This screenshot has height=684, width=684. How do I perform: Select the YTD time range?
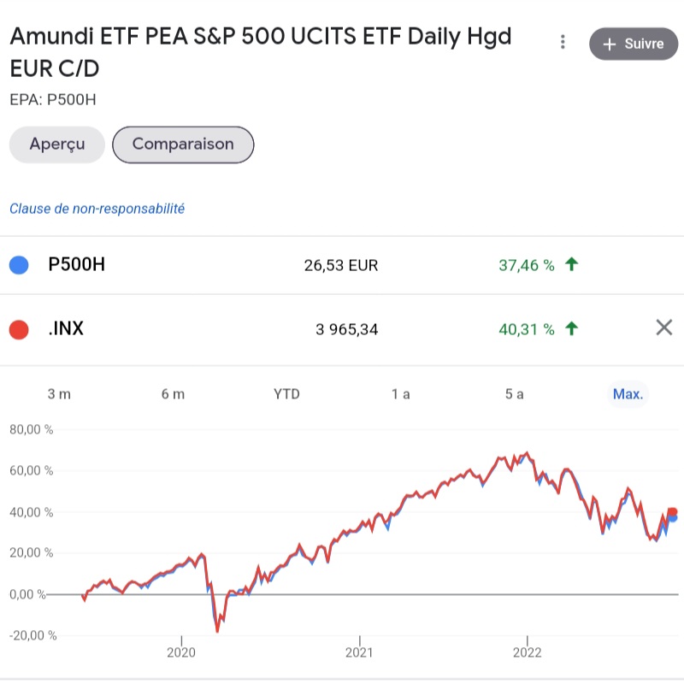coord(286,394)
